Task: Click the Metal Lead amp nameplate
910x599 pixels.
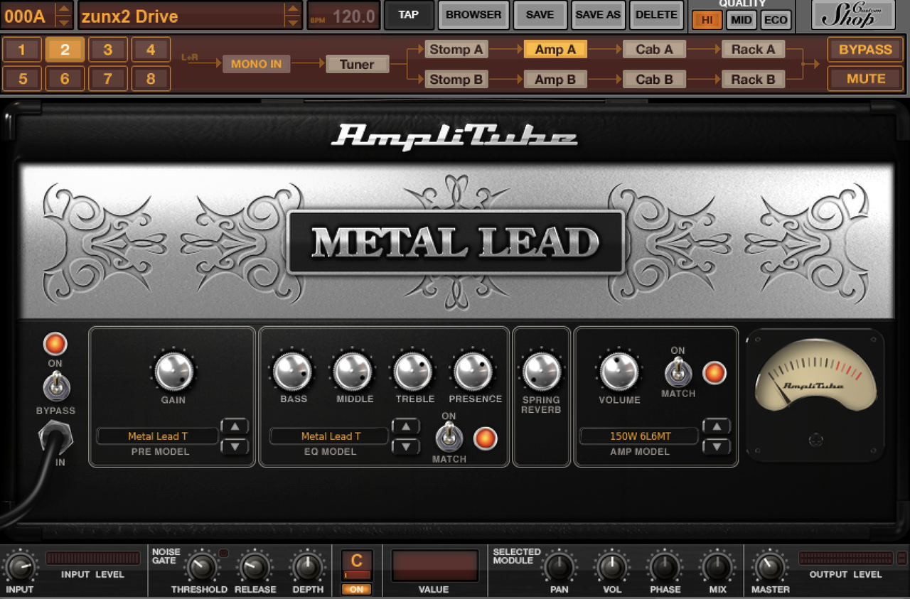Action: 456,242
